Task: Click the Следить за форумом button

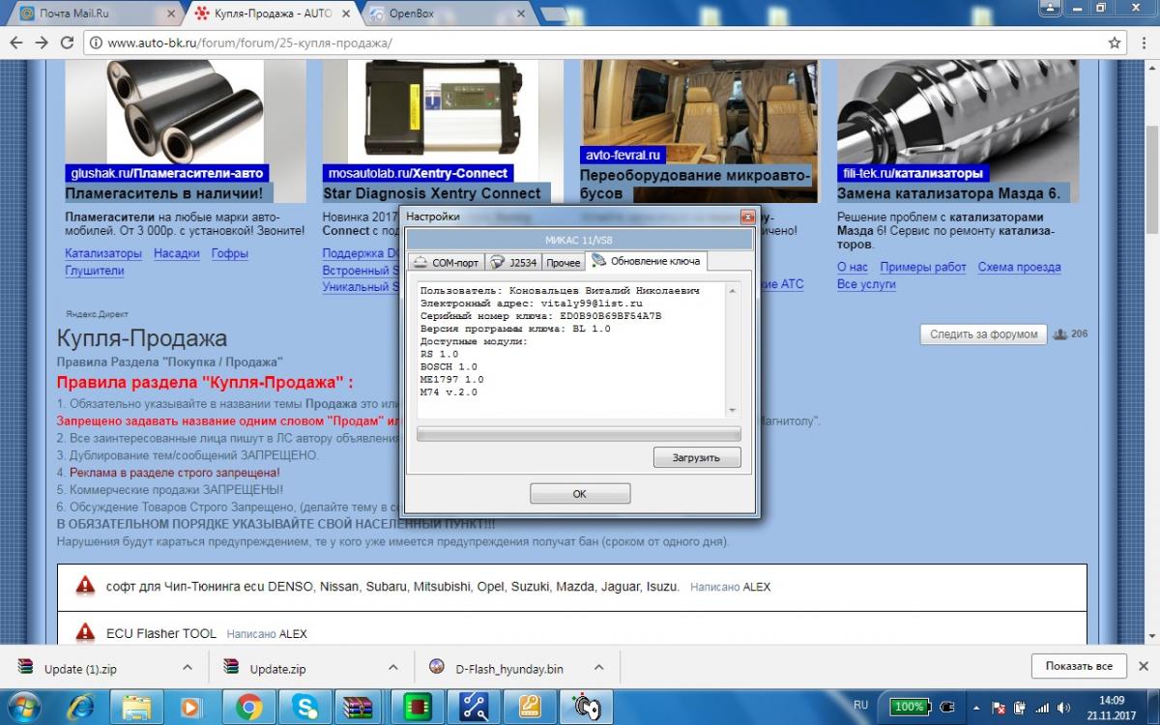Action: coord(983,334)
